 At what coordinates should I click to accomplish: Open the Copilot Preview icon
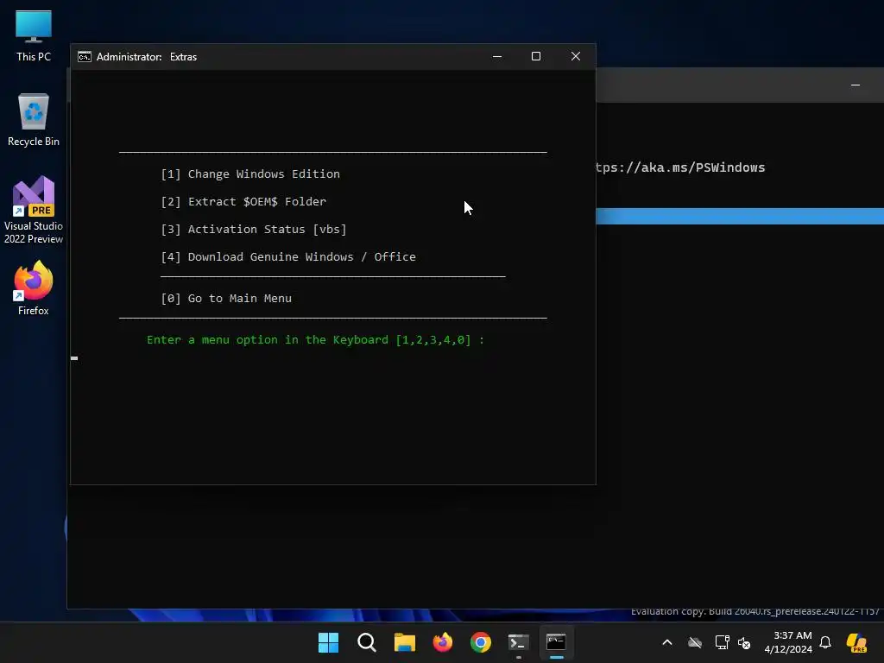click(x=857, y=642)
